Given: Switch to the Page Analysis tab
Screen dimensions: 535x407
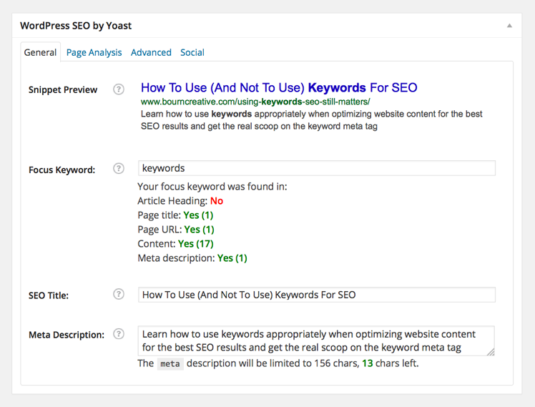Looking at the screenshot, I should click(94, 52).
